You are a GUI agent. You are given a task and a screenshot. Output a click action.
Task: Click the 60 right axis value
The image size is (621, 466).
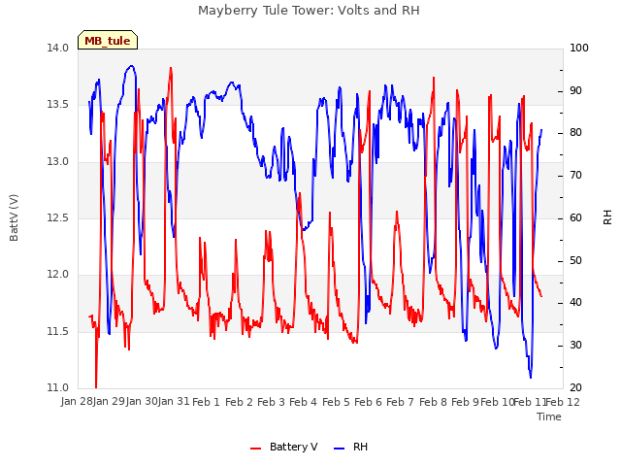pos(575,218)
